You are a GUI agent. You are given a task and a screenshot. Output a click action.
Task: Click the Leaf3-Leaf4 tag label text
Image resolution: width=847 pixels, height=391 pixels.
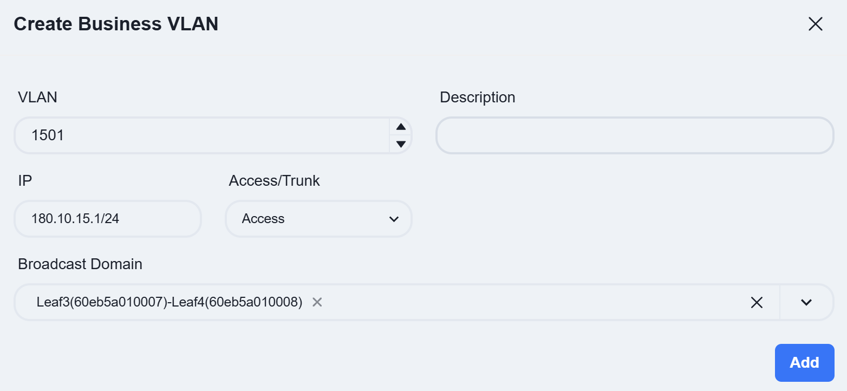pyautogui.click(x=170, y=302)
